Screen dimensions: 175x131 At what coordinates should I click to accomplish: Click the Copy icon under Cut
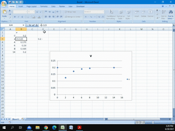coord(10,14)
